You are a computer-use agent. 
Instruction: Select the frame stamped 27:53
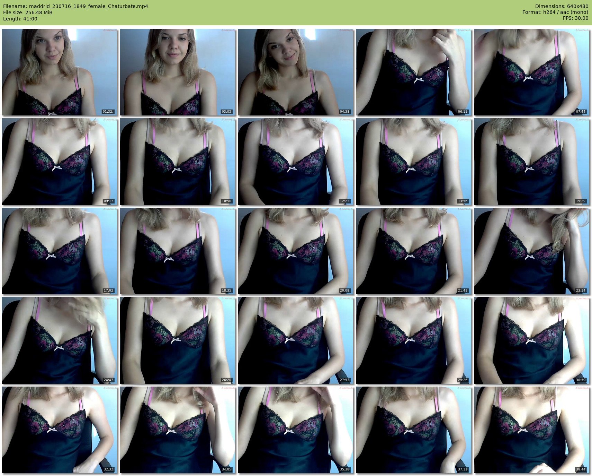296,340
